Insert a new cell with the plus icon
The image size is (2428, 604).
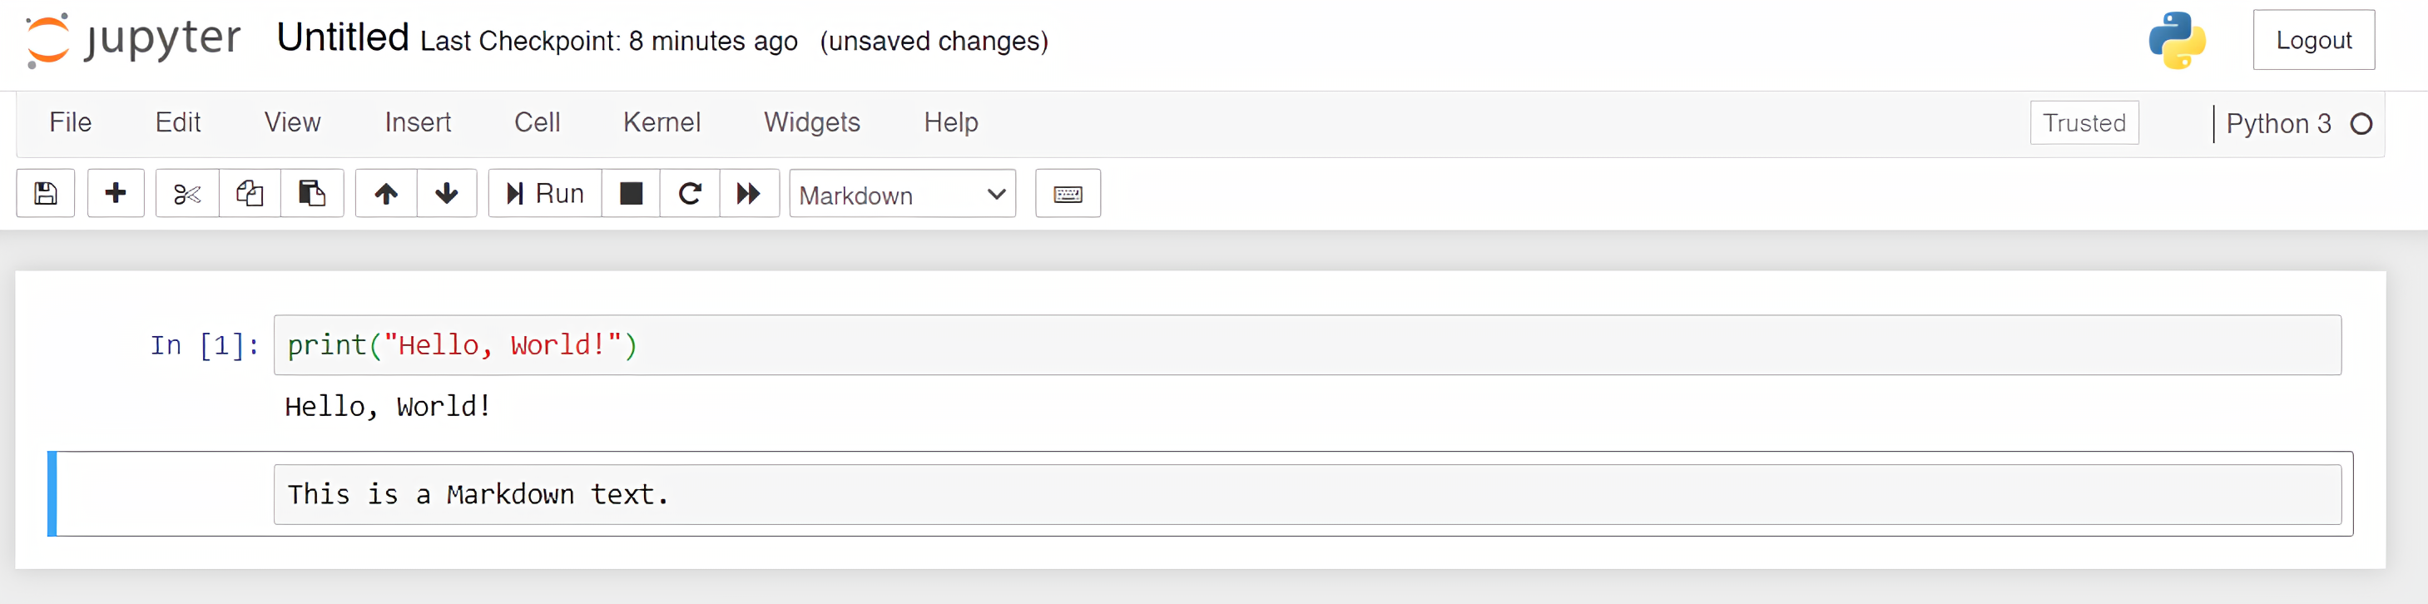[115, 193]
